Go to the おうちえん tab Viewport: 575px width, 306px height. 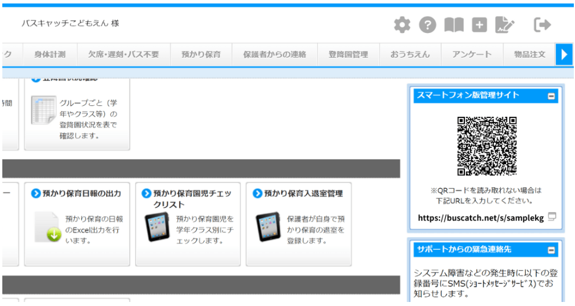point(411,55)
